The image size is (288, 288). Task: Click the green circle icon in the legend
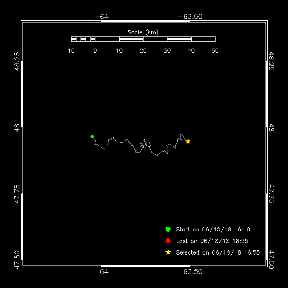[168, 229]
